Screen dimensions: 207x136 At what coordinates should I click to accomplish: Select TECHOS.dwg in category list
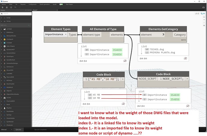[x=157, y=49]
